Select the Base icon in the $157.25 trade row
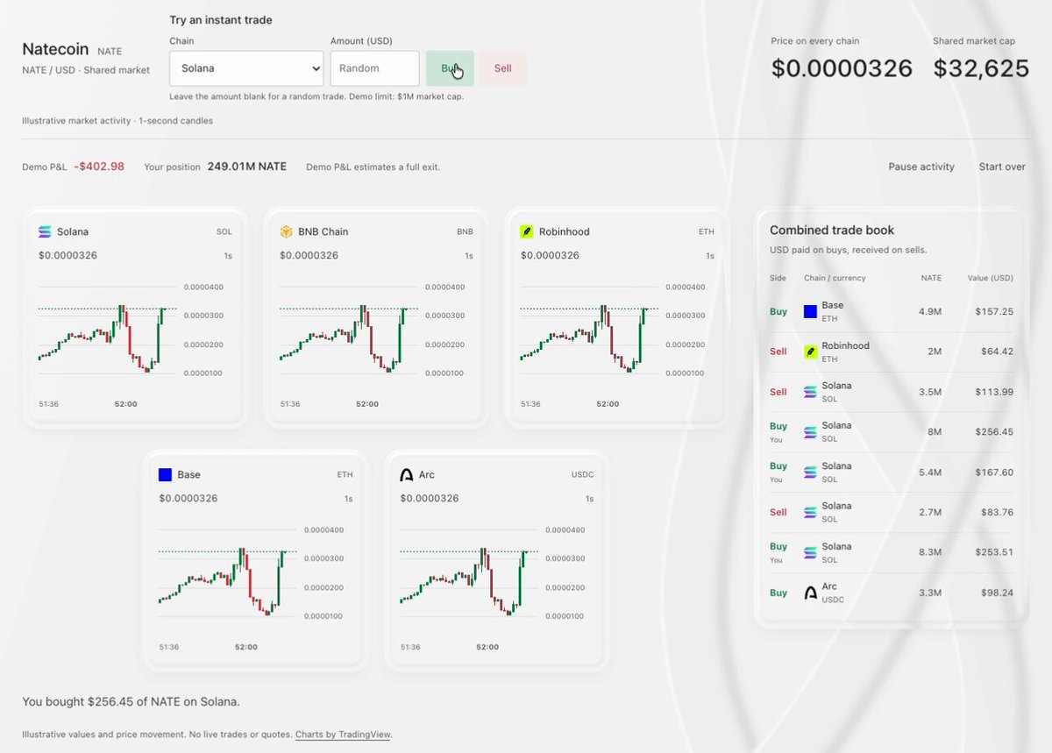 (811, 311)
